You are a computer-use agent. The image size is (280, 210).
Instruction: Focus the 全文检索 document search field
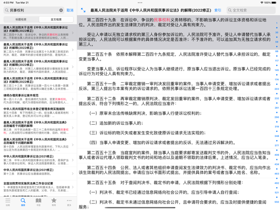[x=251, y=10]
